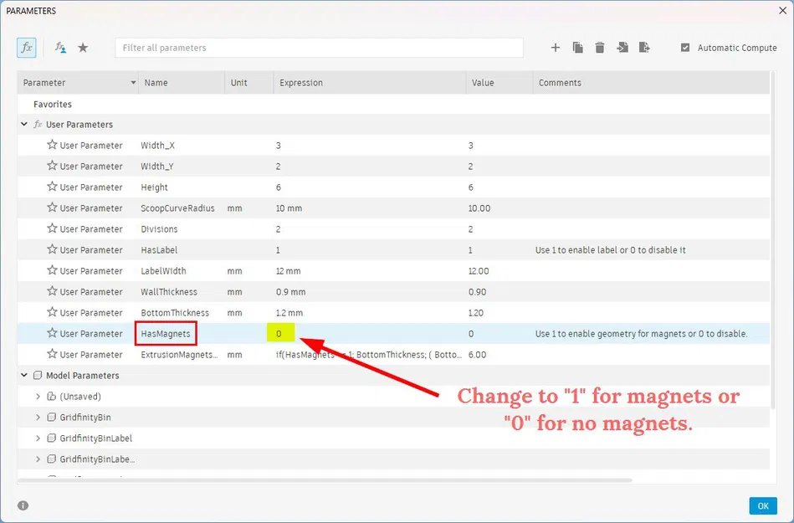Image resolution: width=794 pixels, height=523 pixels.
Task: Expand the GridfinityBinLabel node
Action: point(38,438)
